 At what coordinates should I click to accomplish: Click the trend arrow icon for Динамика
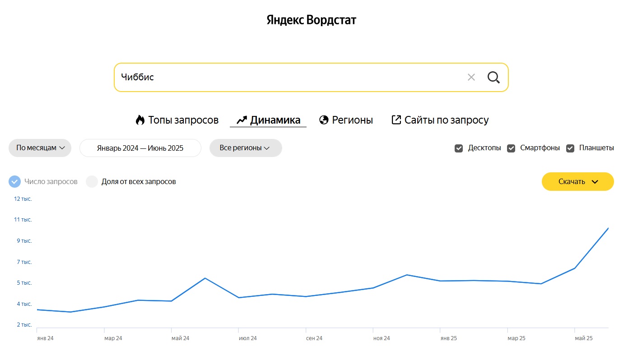point(242,120)
